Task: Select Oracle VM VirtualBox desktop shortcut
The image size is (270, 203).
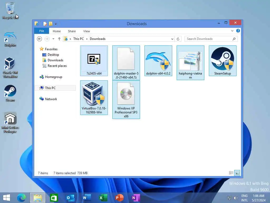Action: pyautogui.click(x=10, y=67)
